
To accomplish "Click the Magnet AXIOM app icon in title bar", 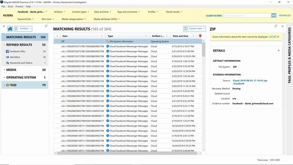I will (x=1, y=2).
